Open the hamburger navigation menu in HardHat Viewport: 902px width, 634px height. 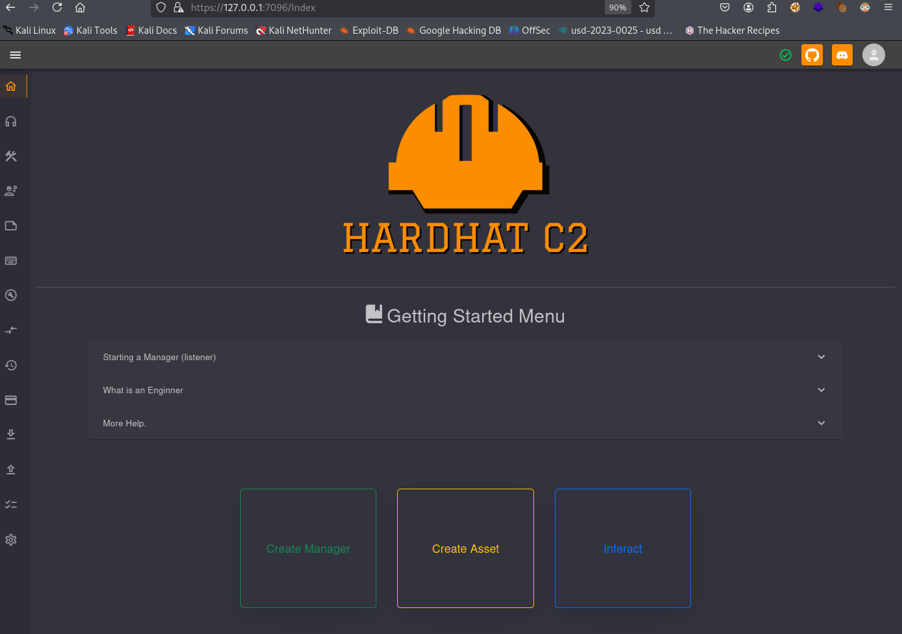16,55
